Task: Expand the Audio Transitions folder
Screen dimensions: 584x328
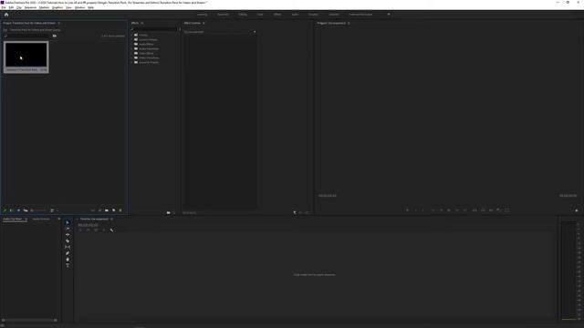Action: (x=131, y=48)
